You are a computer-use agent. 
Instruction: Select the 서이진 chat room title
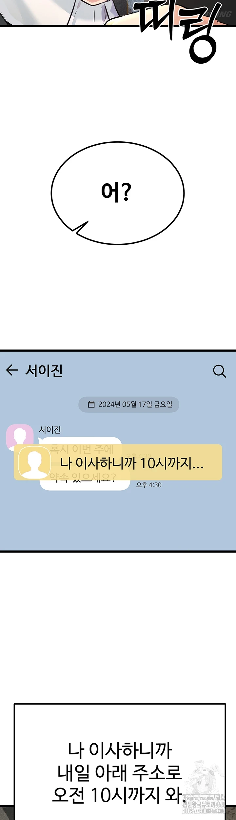click(44, 371)
